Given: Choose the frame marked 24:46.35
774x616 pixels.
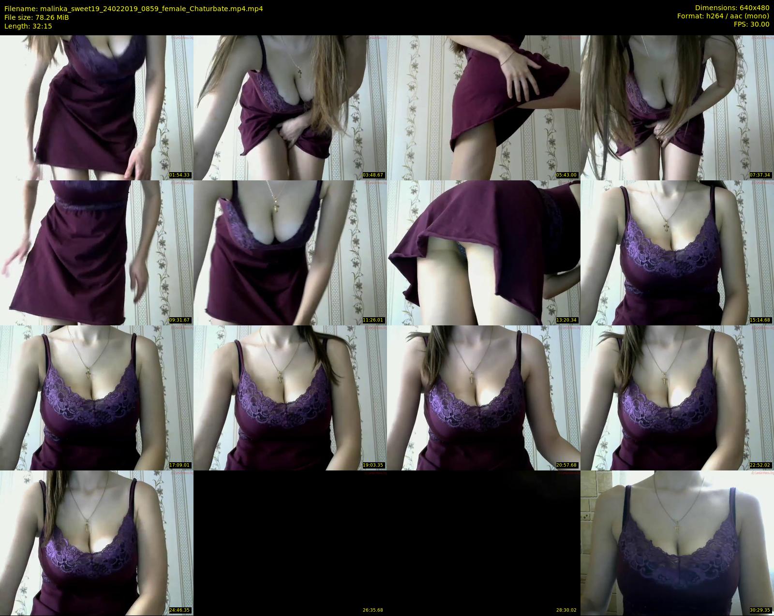Looking at the screenshot, I should tap(97, 543).
